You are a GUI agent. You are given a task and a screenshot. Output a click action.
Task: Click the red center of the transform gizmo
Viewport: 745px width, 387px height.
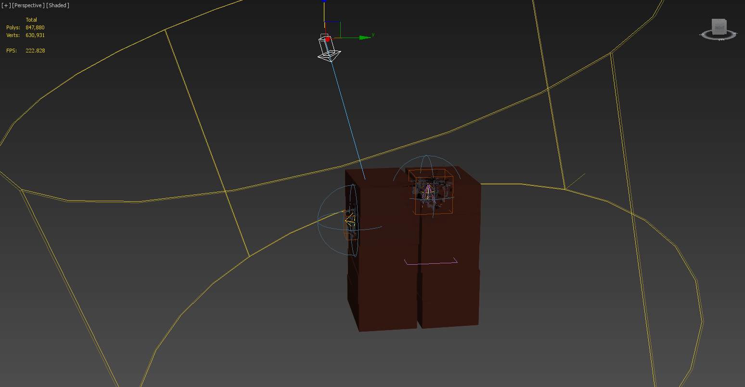(328, 39)
